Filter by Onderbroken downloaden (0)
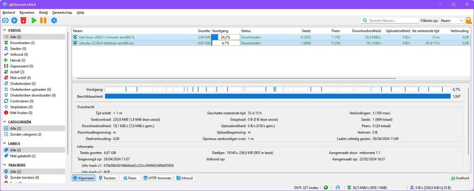Image resolution: width=474 pixels, height=191 pixels. [x=34, y=95]
